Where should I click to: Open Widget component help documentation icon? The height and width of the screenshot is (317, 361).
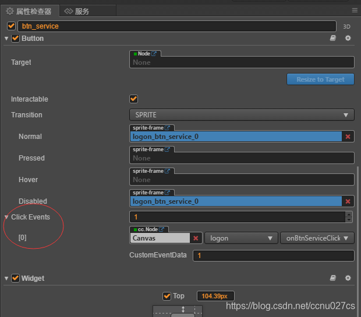pyautogui.click(x=333, y=278)
